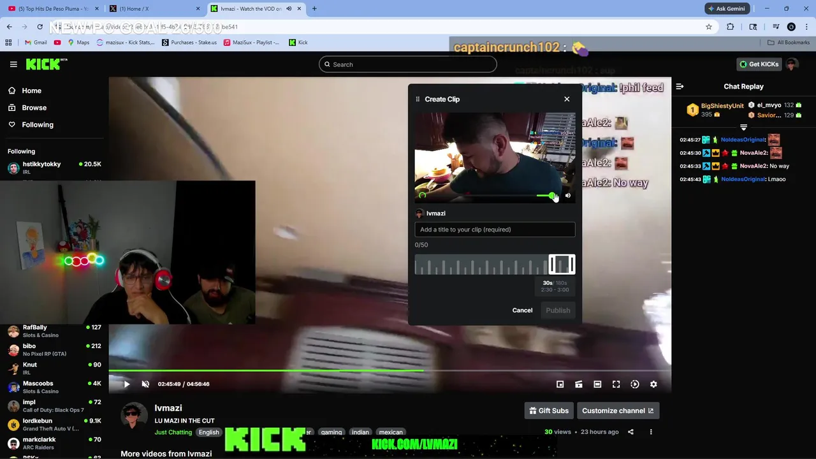Screen dimensions: 816x459
Task: Open a new browser tab
Action: click(x=314, y=9)
